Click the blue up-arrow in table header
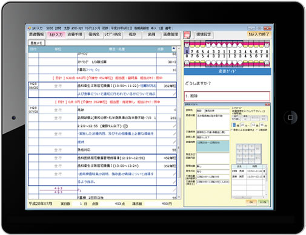Viewport: 306px width, 235px height. click(174, 48)
